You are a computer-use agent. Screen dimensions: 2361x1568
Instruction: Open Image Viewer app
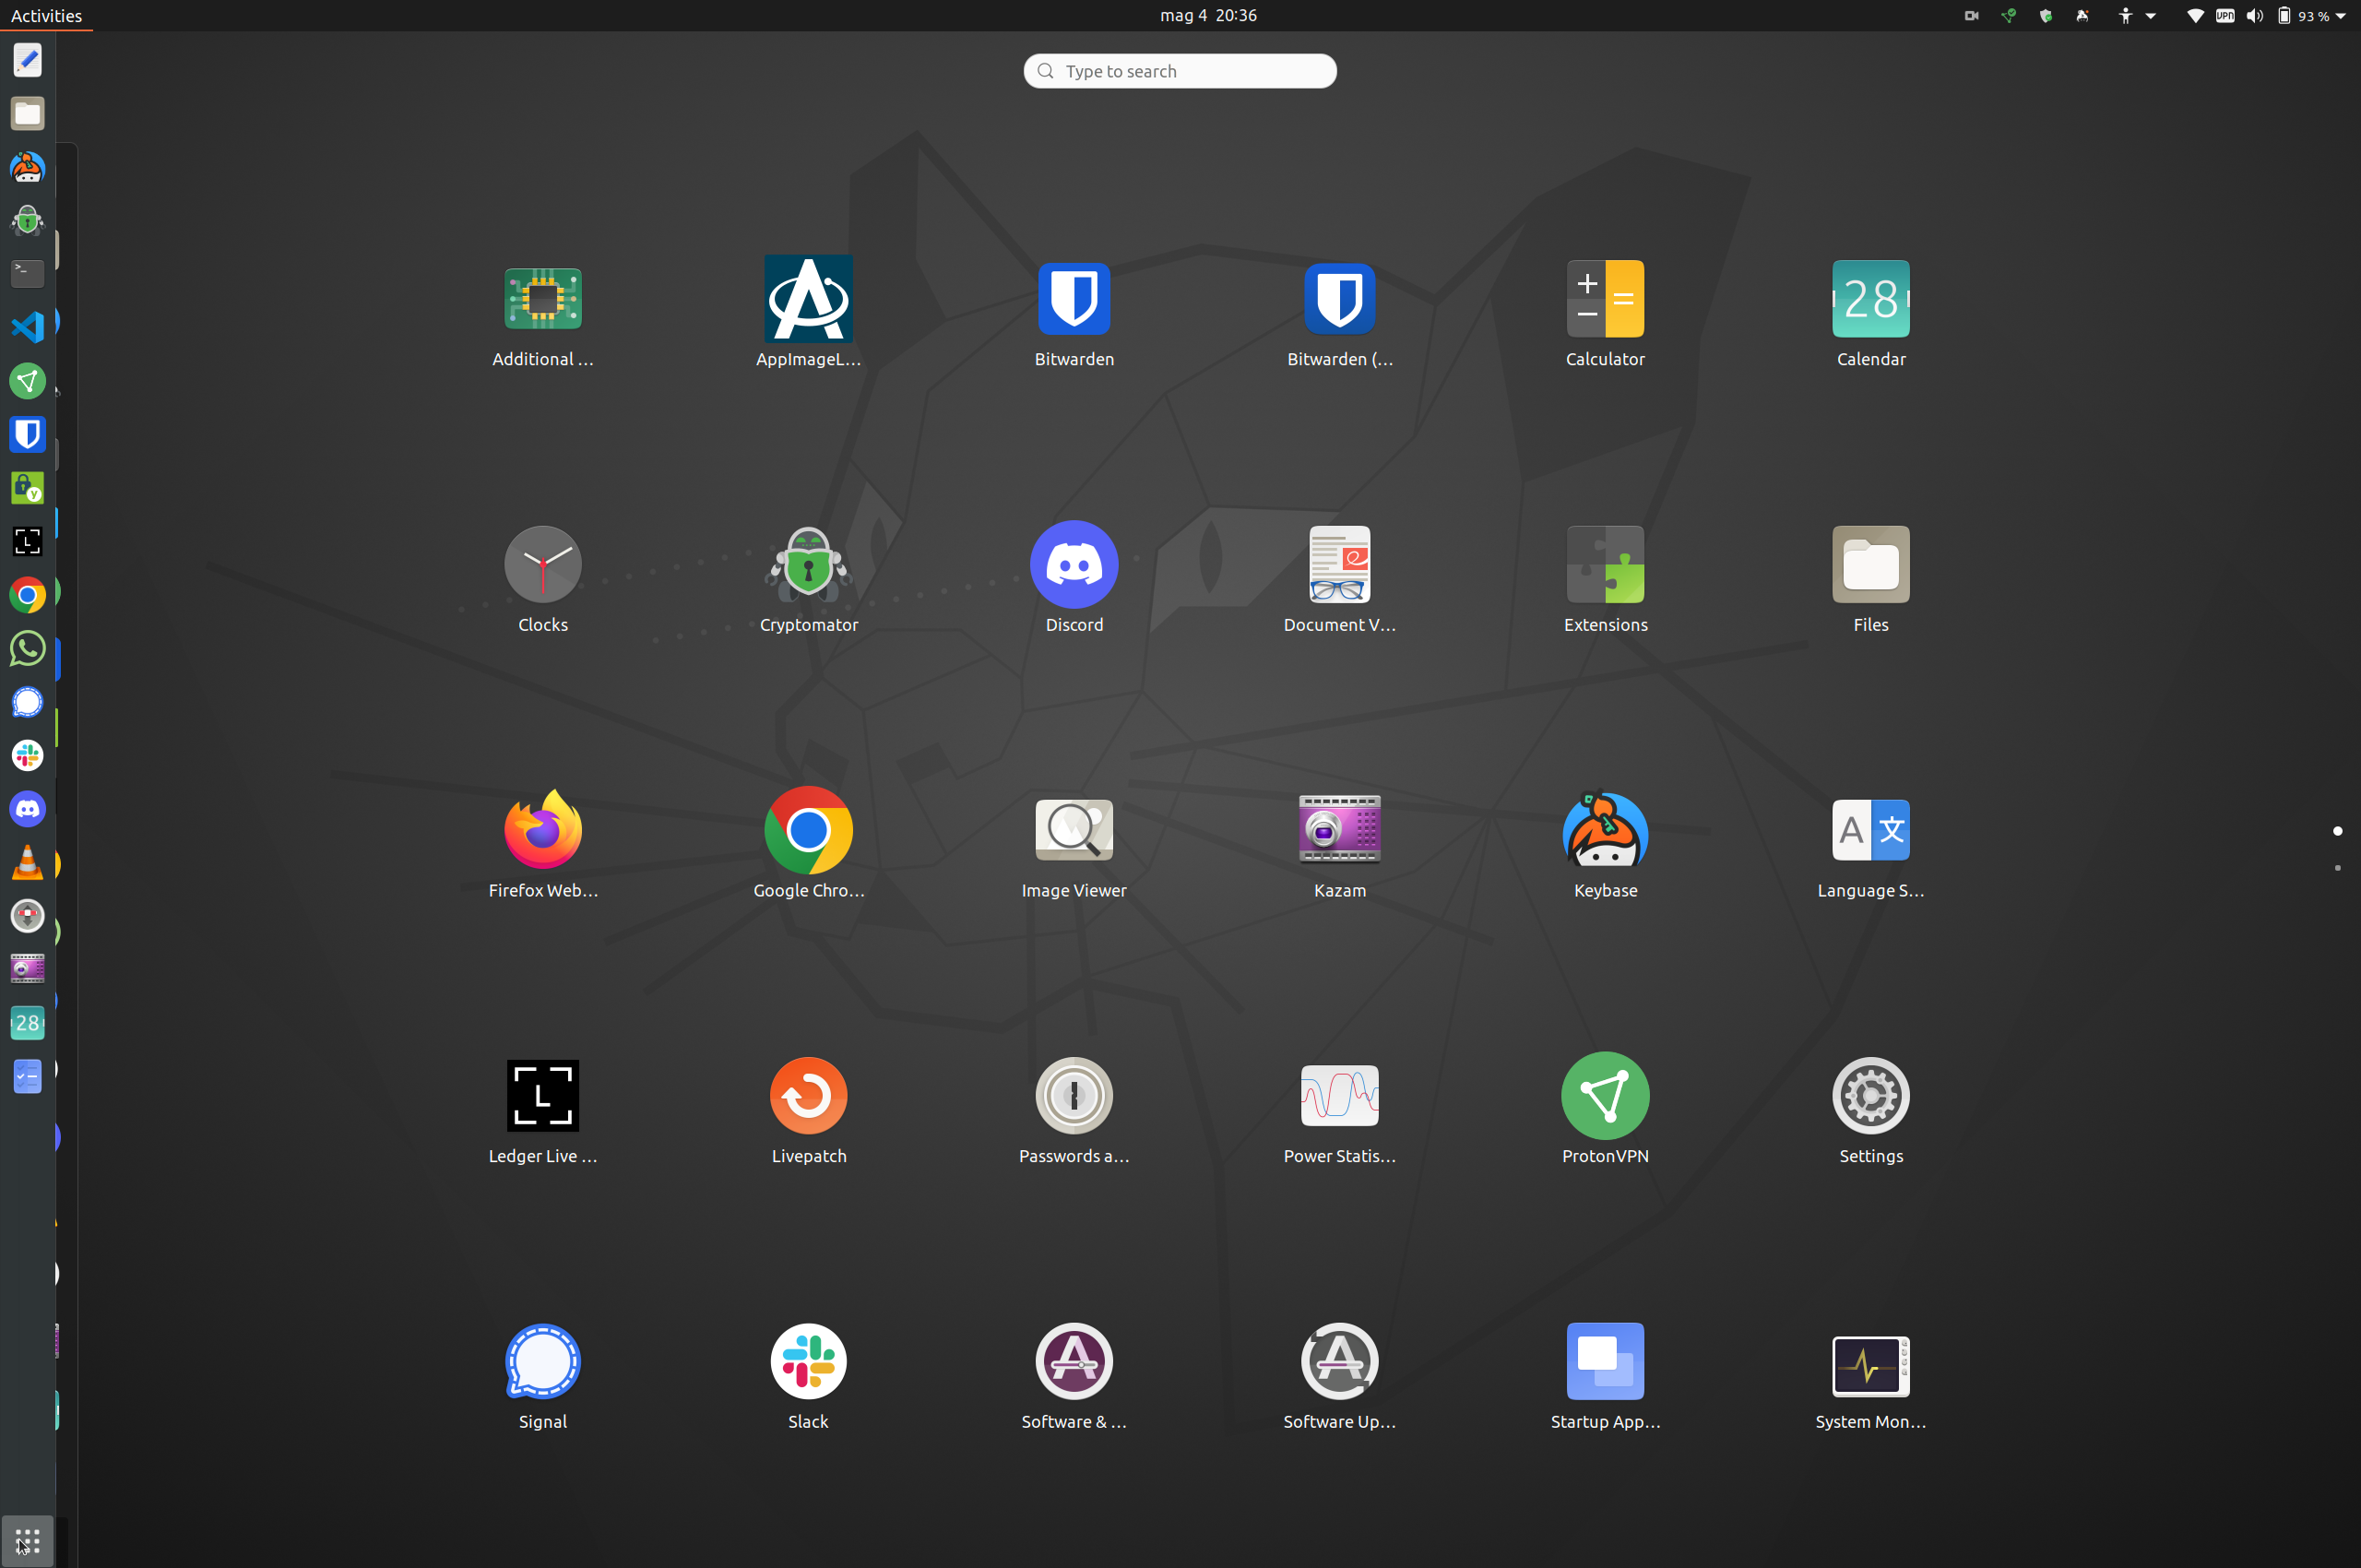(x=1074, y=830)
